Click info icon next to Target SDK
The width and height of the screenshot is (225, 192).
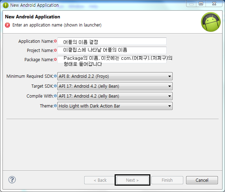tap(55, 86)
